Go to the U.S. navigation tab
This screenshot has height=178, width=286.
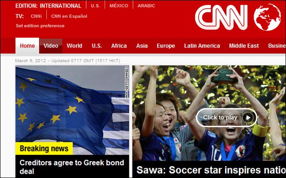(x=97, y=46)
